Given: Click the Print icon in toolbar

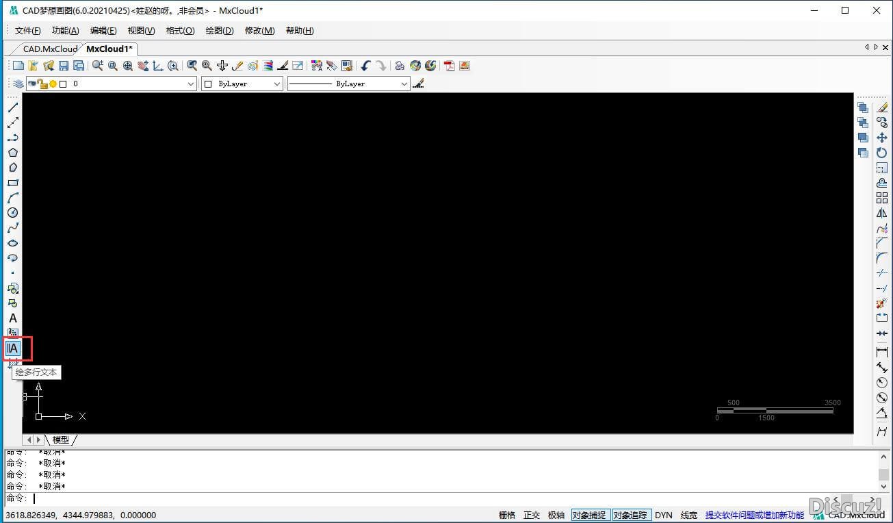Looking at the screenshot, I should point(400,66).
